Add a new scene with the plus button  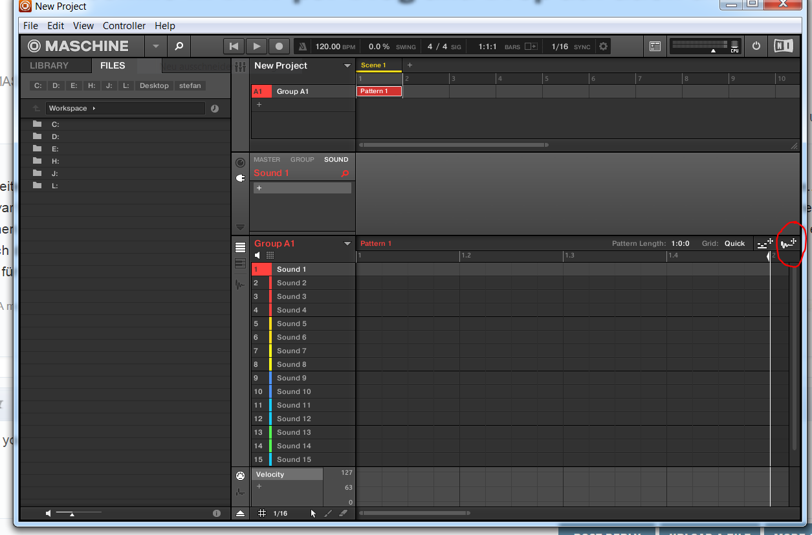point(410,65)
